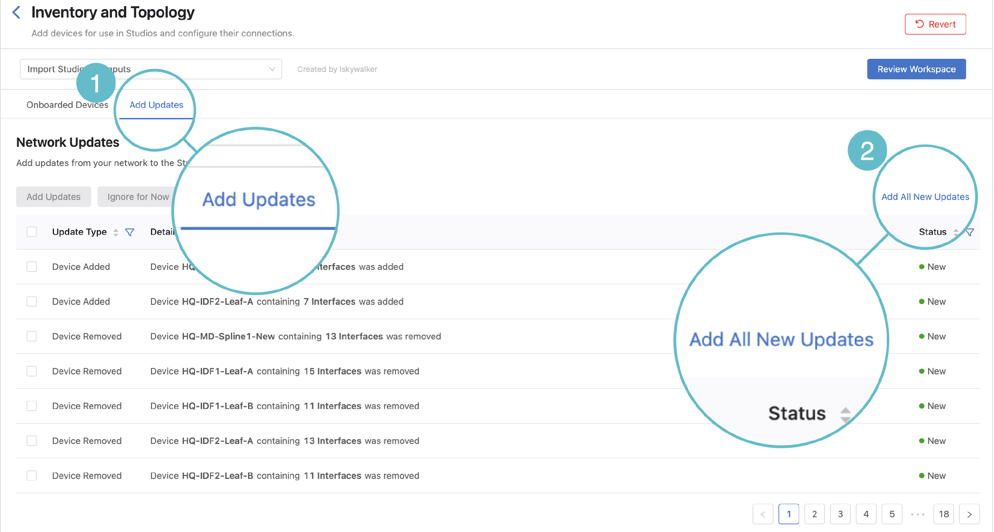
Task: Go to next page arrow
Action: [969, 514]
